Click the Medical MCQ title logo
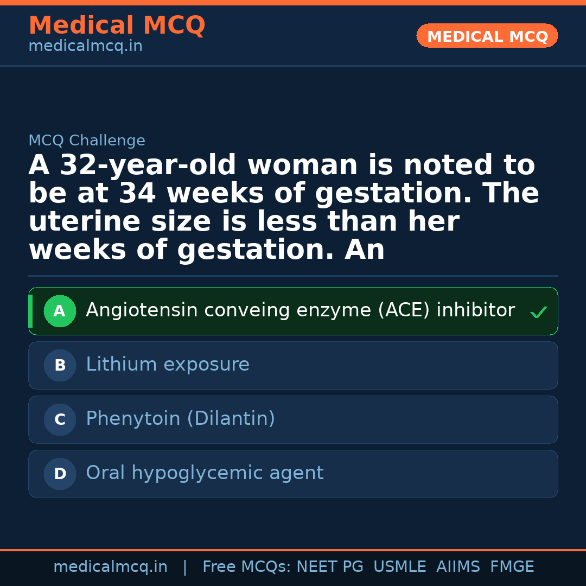The height and width of the screenshot is (586, 586). tap(117, 26)
